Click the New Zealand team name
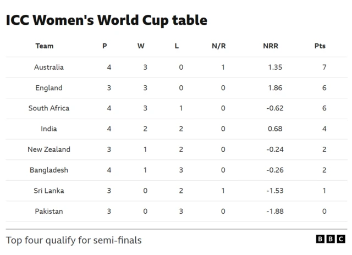The height and width of the screenshot is (255, 352). pos(49,149)
